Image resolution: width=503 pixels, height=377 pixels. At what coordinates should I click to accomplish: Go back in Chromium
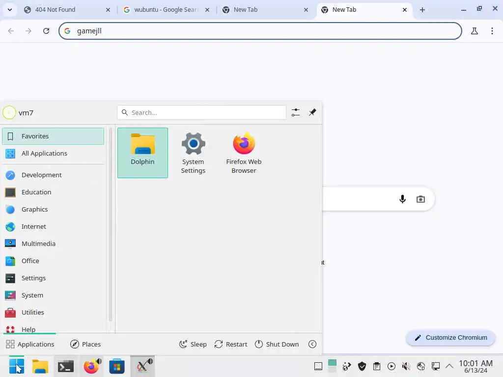click(x=11, y=31)
